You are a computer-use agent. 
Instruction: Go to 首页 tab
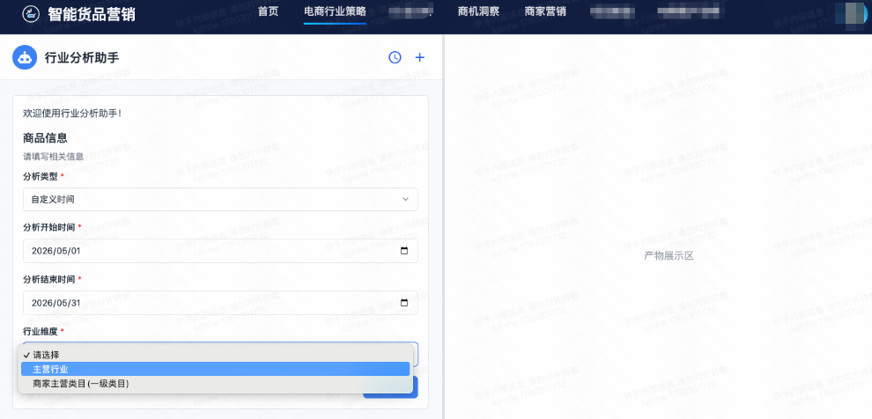point(268,11)
